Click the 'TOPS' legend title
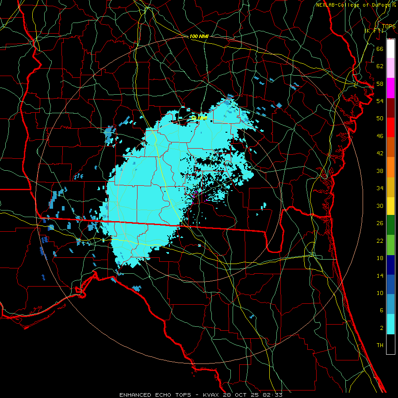This screenshot has height=398, width=398. (389, 26)
